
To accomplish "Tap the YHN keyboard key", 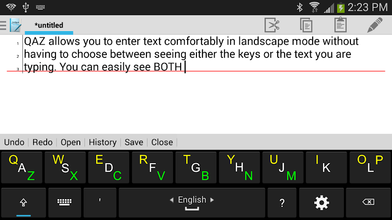I will 239,167.
